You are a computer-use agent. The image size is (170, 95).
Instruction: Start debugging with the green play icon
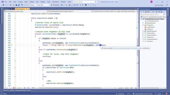52,5
